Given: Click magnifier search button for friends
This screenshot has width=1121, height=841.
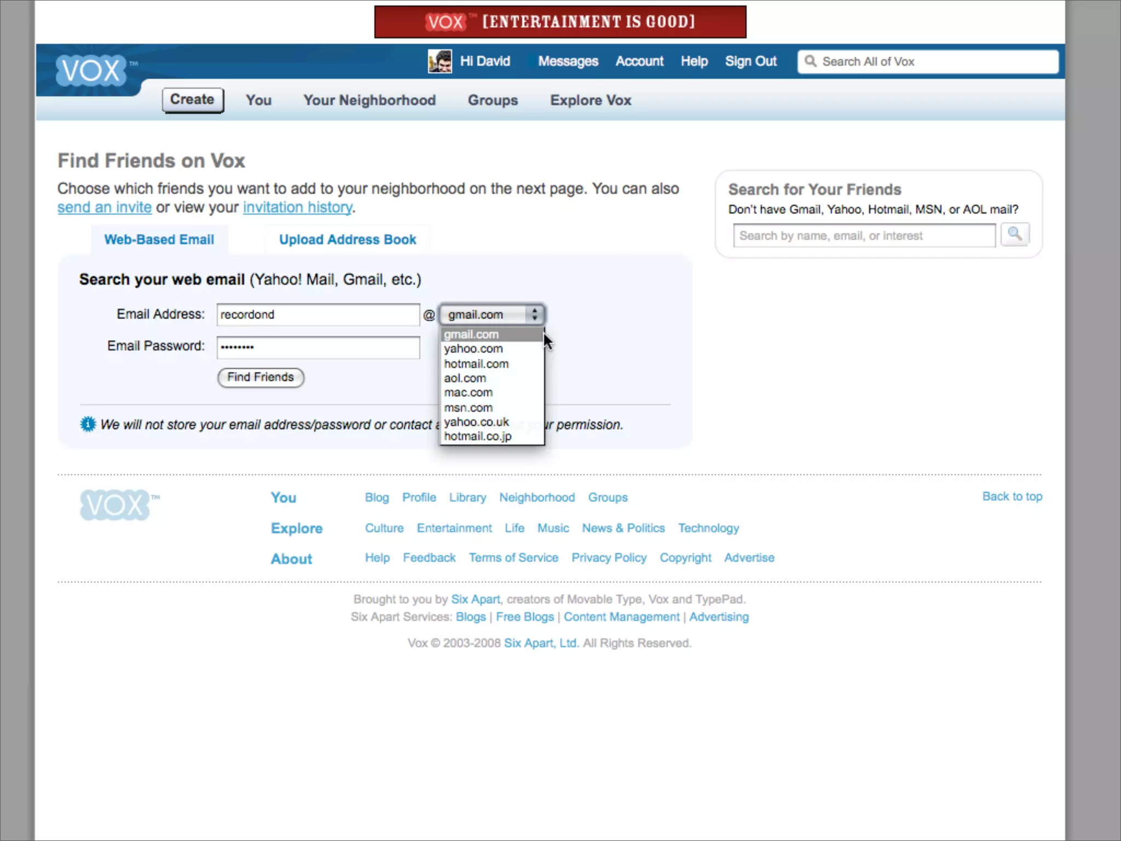Looking at the screenshot, I should pyautogui.click(x=1014, y=235).
